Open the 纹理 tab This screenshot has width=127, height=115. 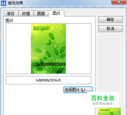[x=26, y=14]
